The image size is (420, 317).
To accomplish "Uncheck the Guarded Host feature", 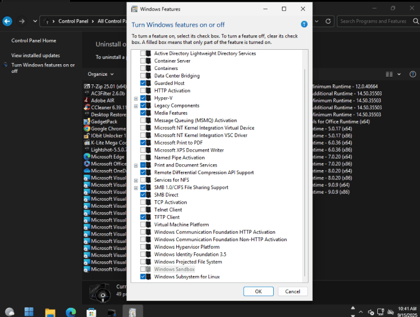I will tap(143, 83).
